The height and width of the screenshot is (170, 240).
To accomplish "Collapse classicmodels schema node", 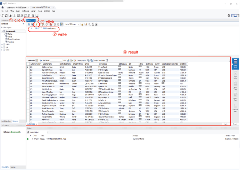I will [2, 31].
